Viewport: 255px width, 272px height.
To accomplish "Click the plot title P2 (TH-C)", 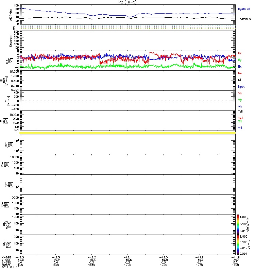I will click(x=128, y=2).
